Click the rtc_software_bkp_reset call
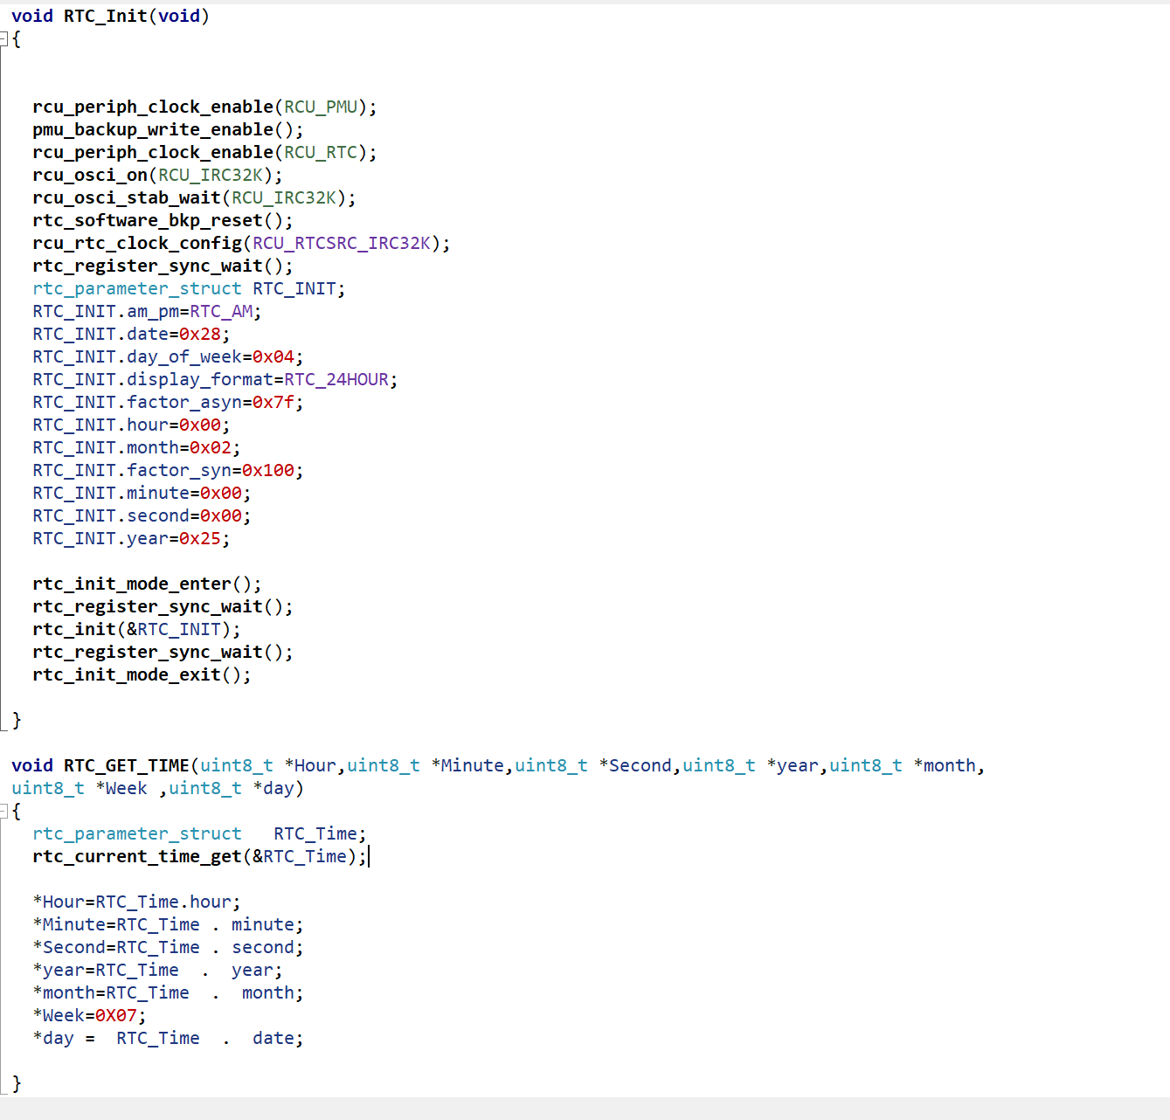This screenshot has width=1170, height=1120. 147,221
